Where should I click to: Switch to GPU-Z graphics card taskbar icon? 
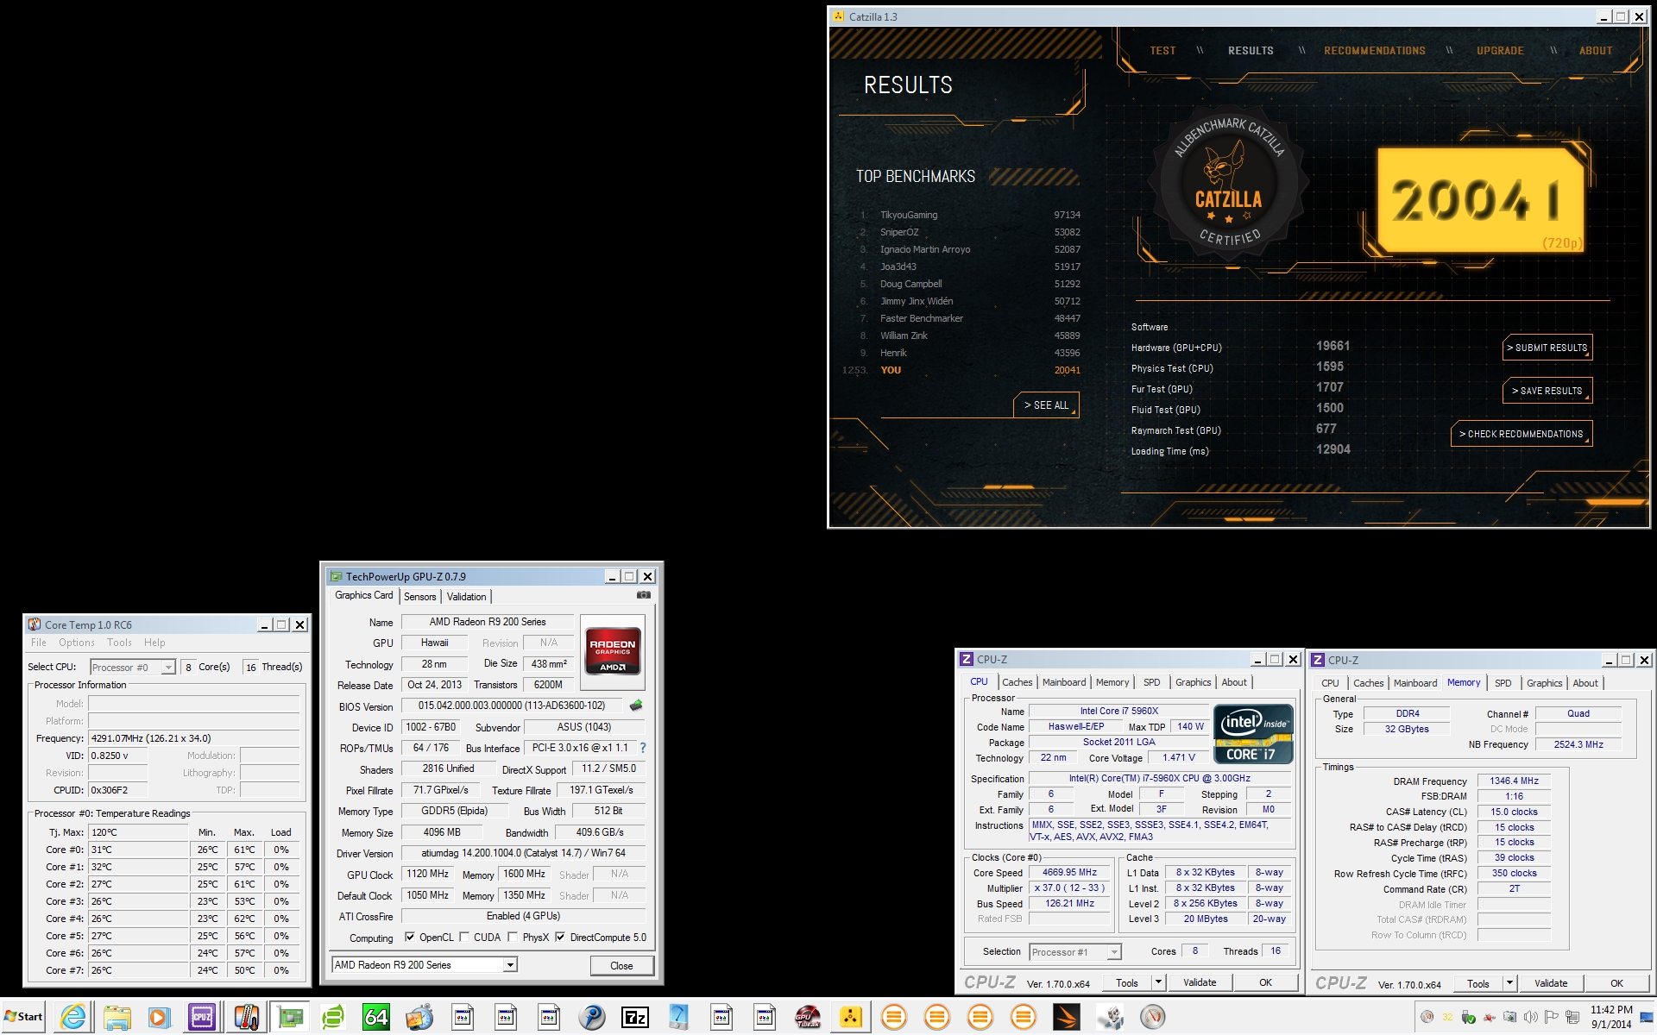(290, 1017)
